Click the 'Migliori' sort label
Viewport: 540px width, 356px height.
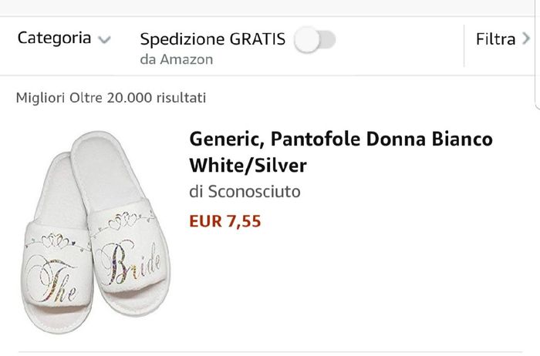[x=38, y=98]
